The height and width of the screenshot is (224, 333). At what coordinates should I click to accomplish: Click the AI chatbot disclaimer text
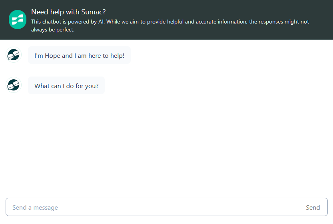coord(170,26)
